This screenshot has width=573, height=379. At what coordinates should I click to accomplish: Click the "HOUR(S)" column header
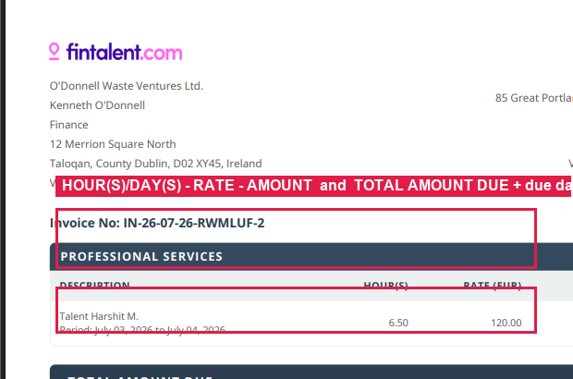pos(386,285)
